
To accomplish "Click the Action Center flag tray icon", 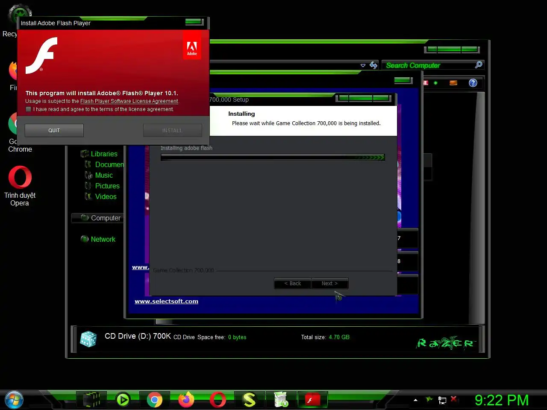I will pos(429,400).
